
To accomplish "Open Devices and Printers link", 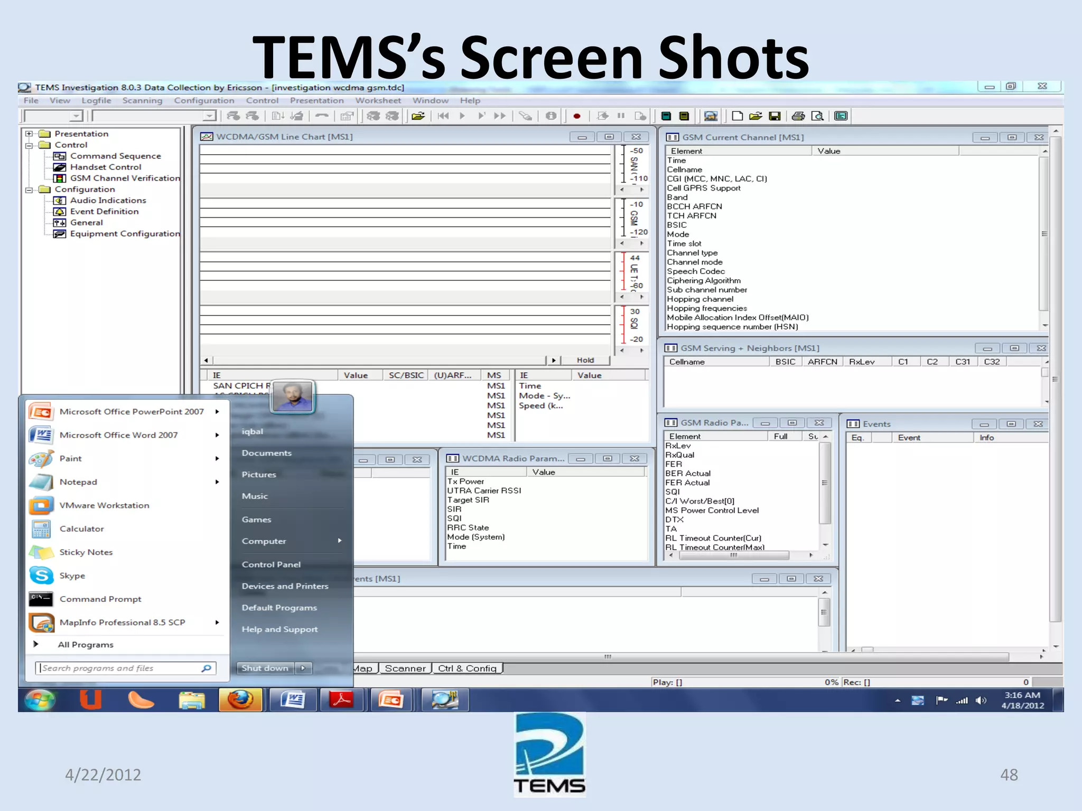I will pos(285,586).
